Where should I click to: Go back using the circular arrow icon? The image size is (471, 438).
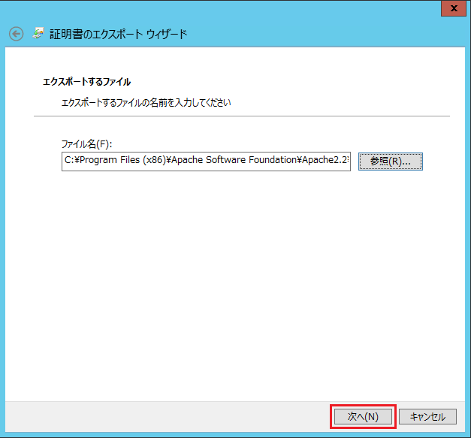(x=16, y=34)
